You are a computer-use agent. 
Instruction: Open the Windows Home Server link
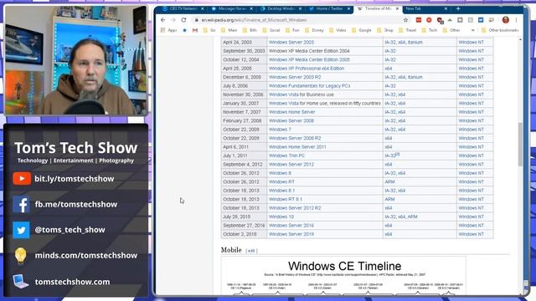(291, 112)
